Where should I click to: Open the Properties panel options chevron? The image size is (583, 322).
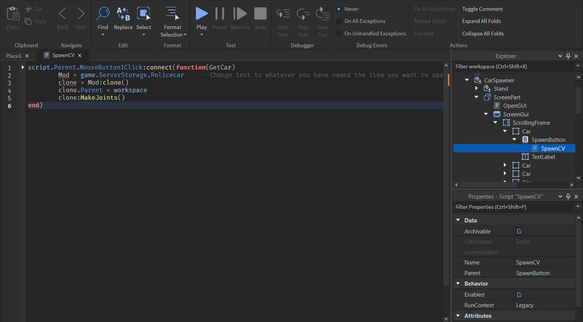(x=560, y=197)
